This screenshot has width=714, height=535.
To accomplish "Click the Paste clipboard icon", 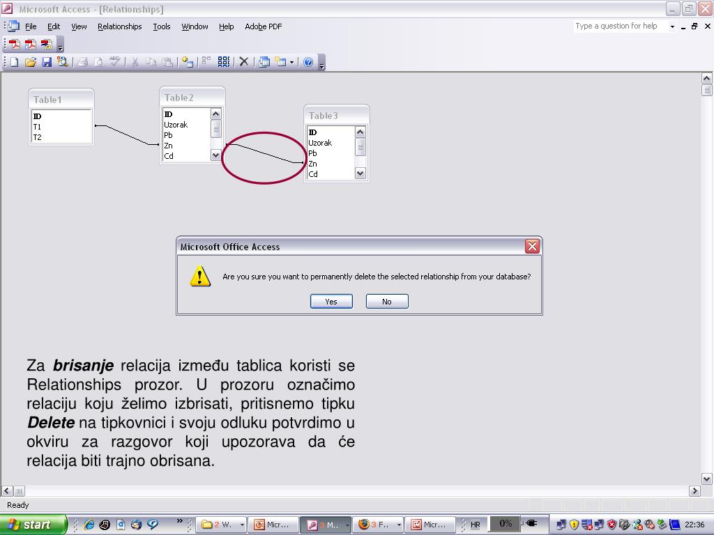I will 167,62.
